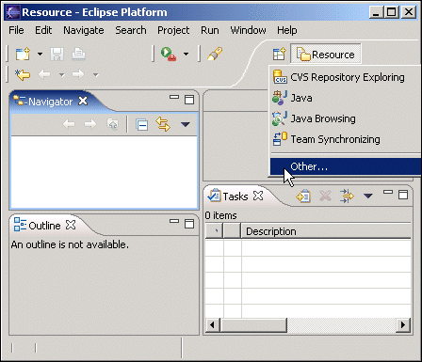Open the Project menu
The width and height of the screenshot is (422, 362).
(x=173, y=30)
